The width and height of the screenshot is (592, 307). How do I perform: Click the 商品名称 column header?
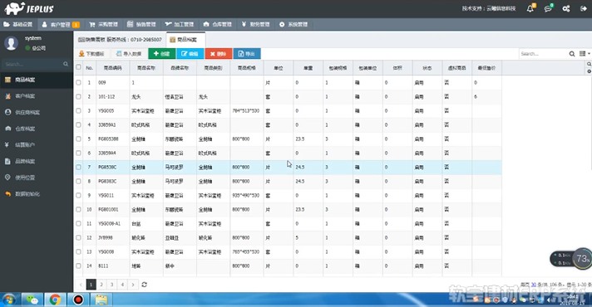pos(146,68)
